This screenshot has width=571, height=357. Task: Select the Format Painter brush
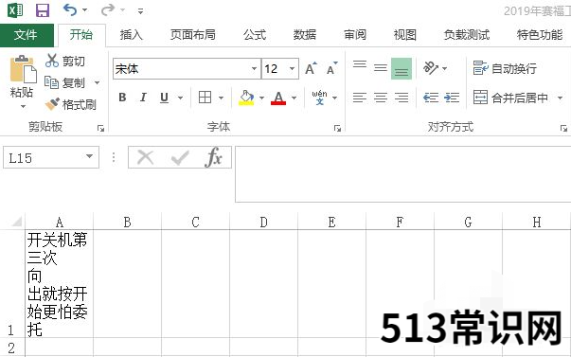click(52, 104)
